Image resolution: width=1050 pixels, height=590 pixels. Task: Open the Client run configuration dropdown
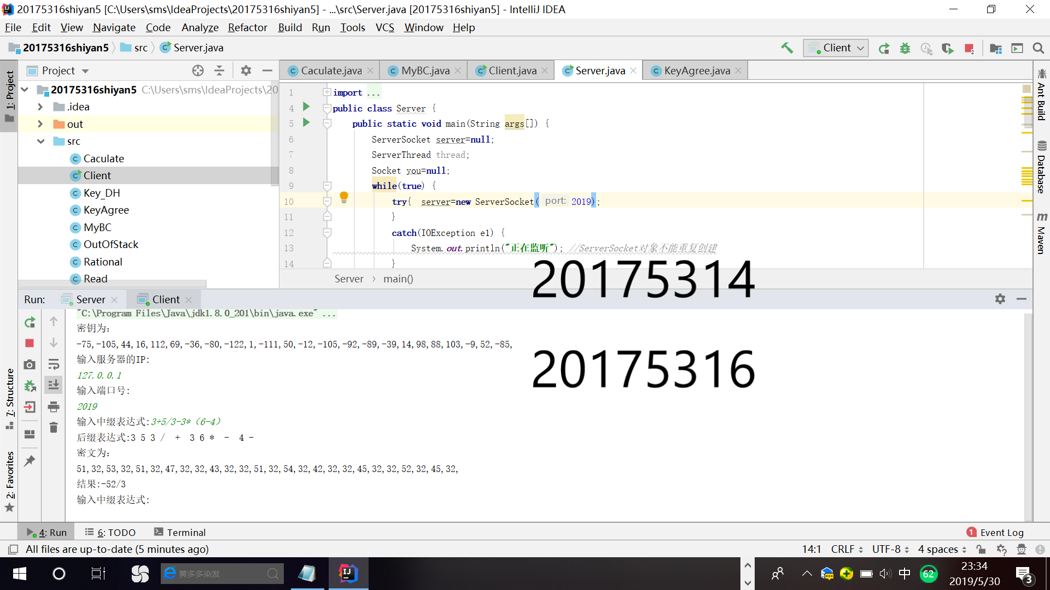click(x=836, y=48)
